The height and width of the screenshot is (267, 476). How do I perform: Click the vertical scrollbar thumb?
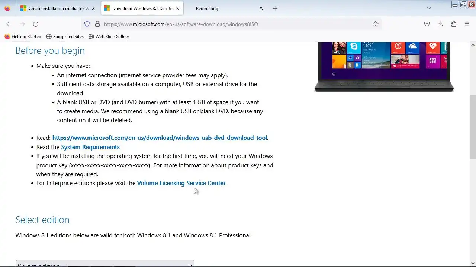coord(473,128)
